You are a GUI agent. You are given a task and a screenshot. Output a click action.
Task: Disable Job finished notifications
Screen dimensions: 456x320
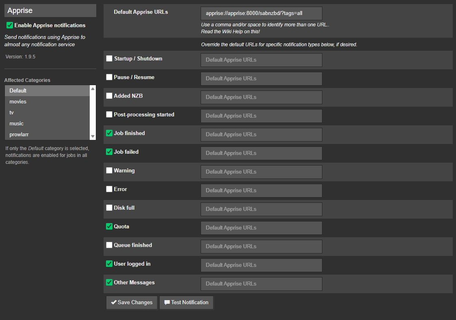pyautogui.click(x=109, y=133)
